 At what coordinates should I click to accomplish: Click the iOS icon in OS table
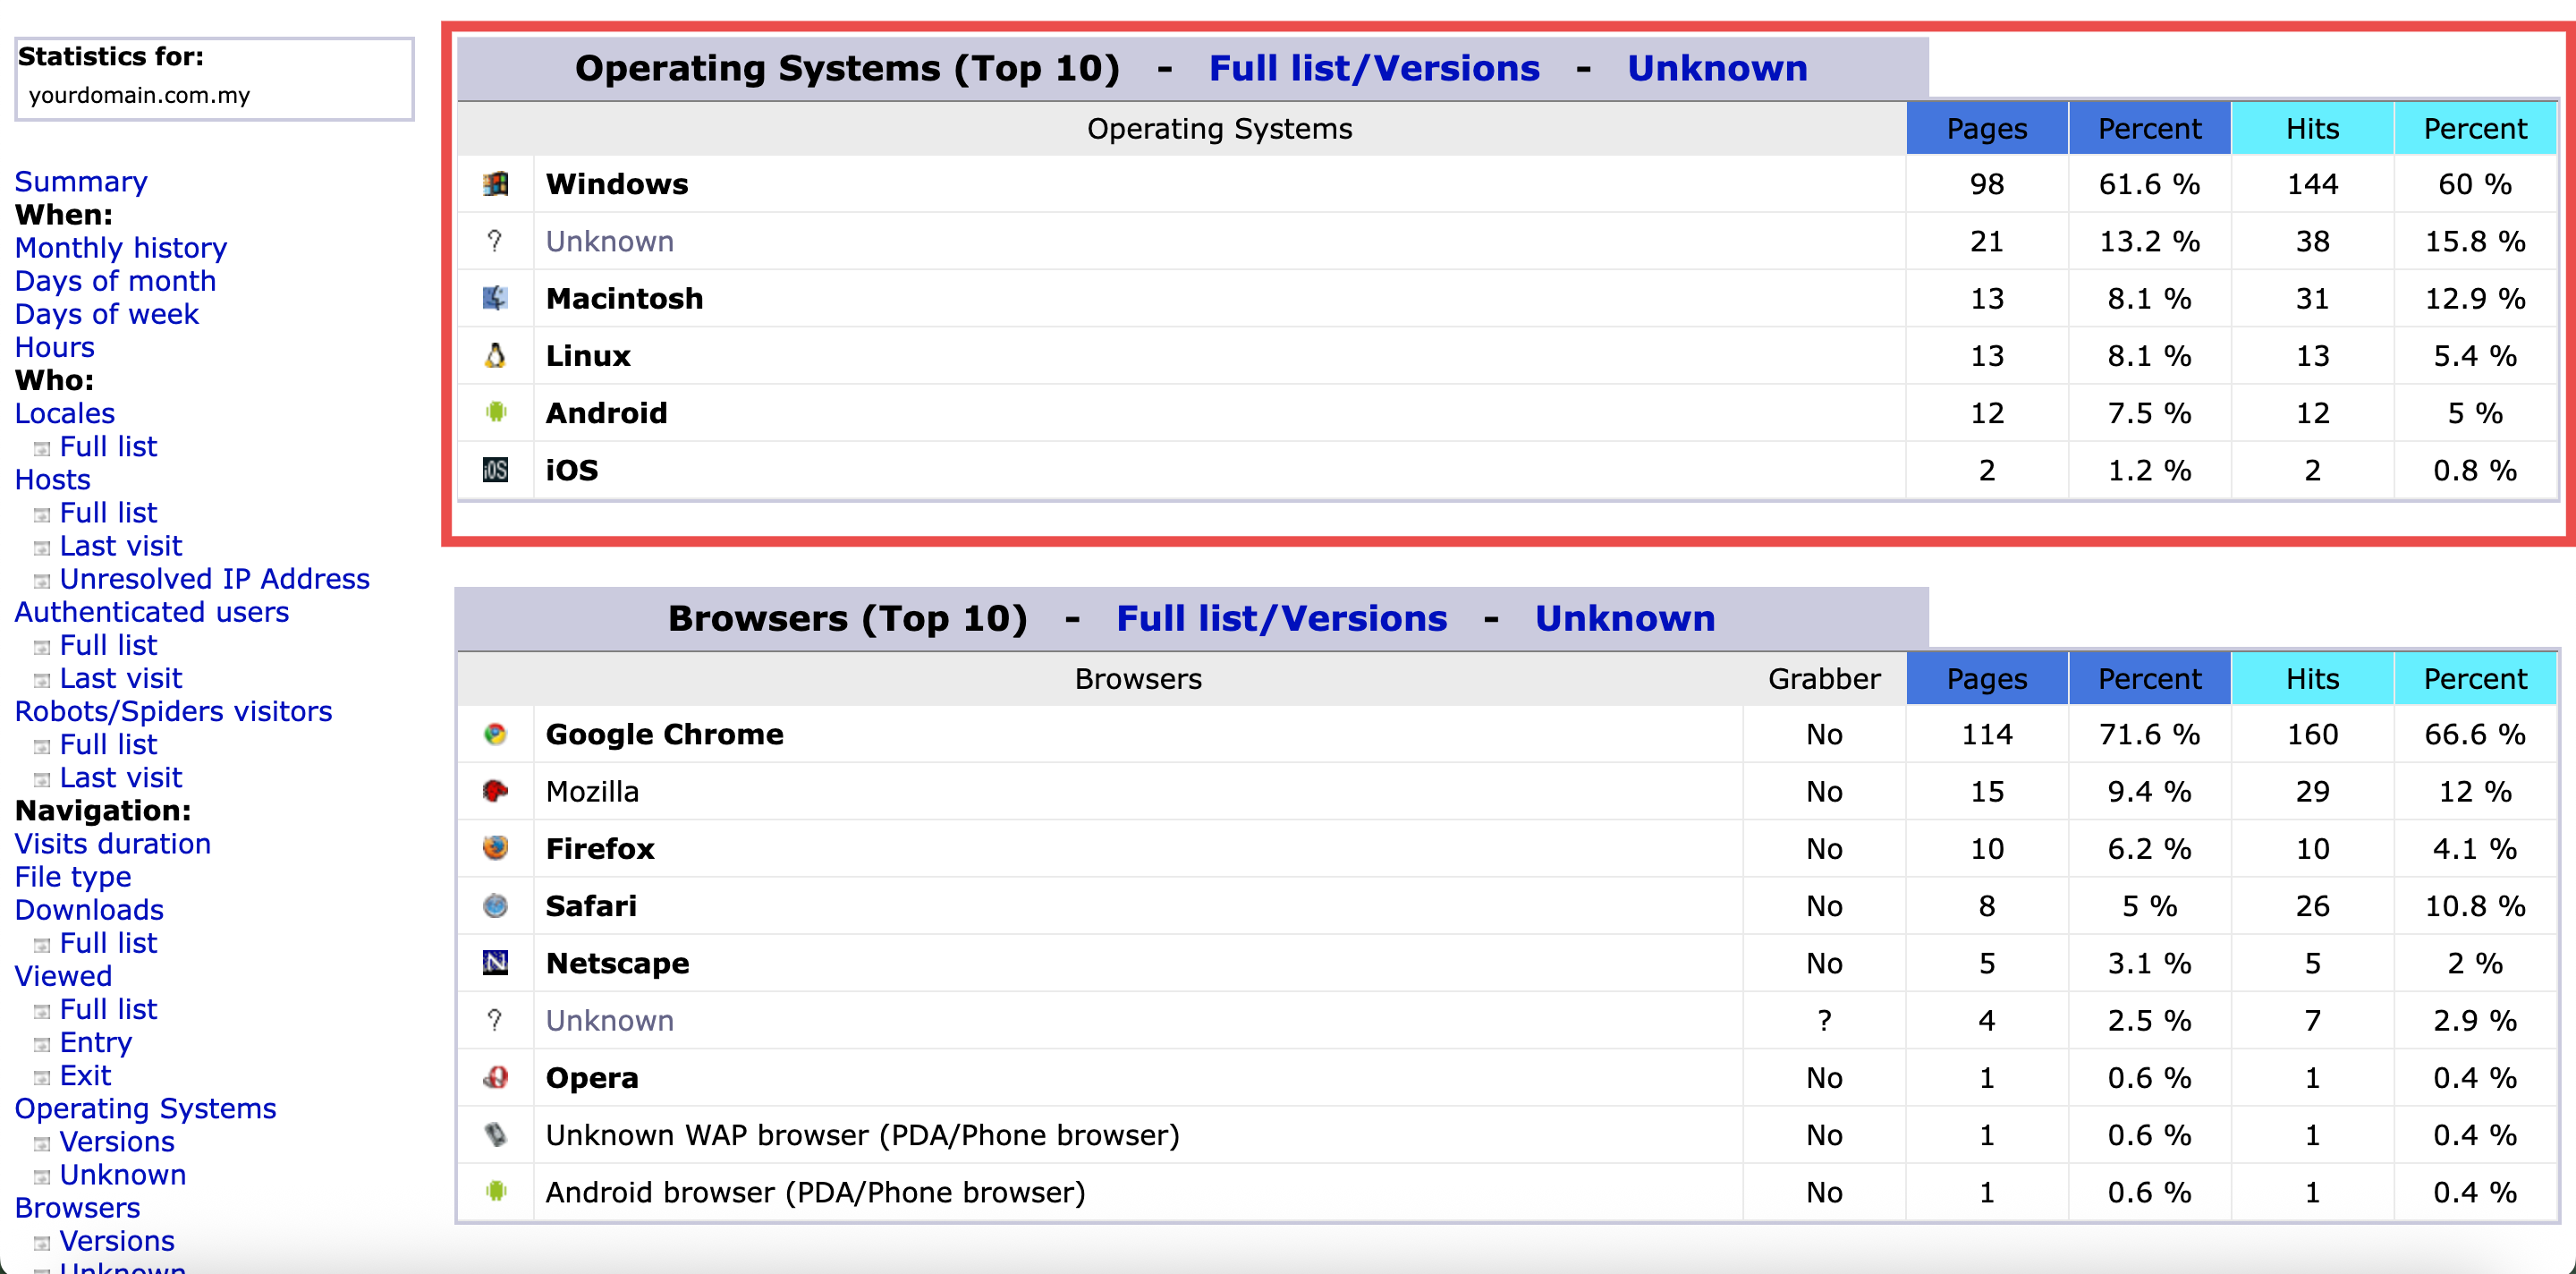pos(495,470)
